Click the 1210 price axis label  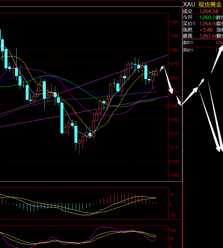click(x=174, y=148)
